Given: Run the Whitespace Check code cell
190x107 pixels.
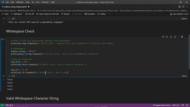Looking at the screenshot, I should pyautogui.click(x=3, y=39).
